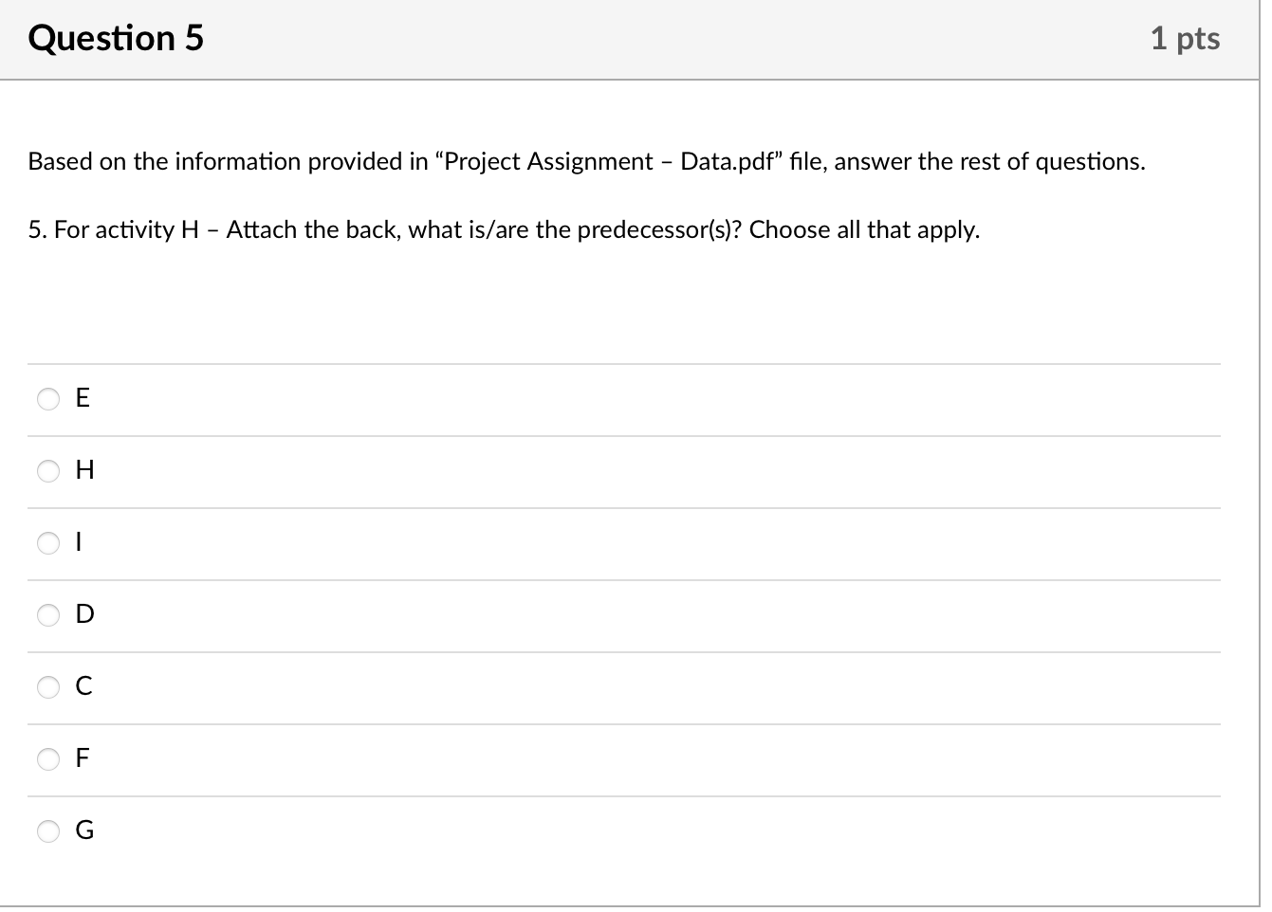
Task: Select the radio button for option H
Action: coord(47,471)
